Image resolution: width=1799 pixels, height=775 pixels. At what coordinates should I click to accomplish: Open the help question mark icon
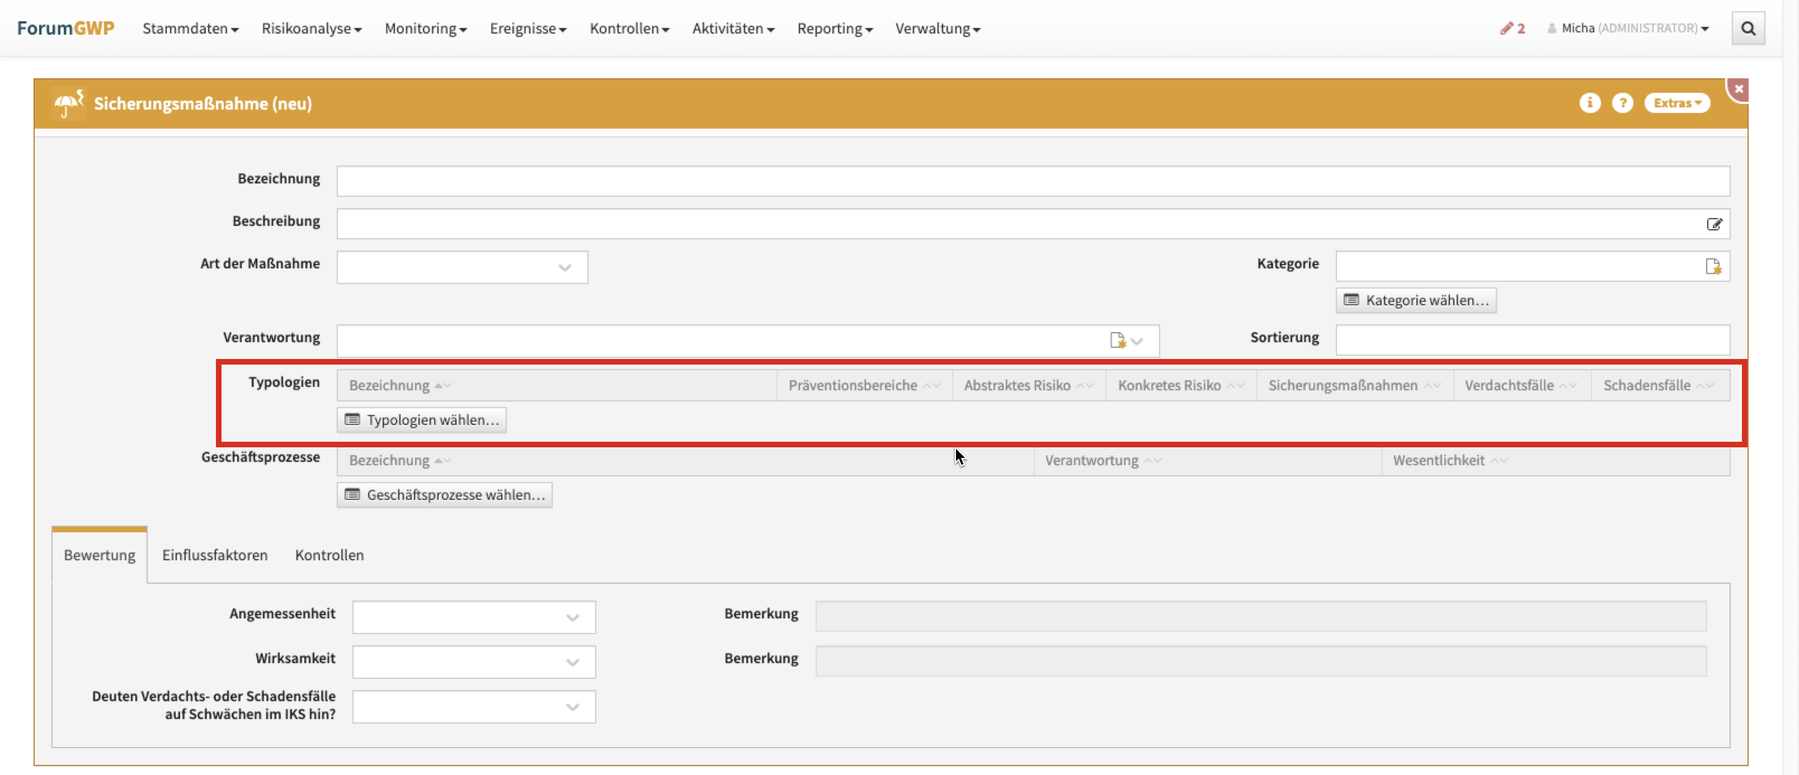tap(1622, 103)
